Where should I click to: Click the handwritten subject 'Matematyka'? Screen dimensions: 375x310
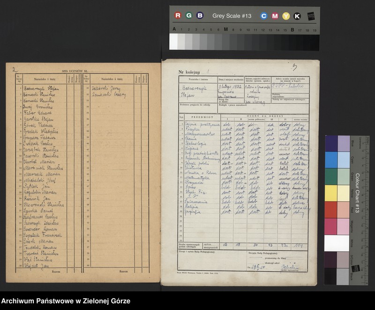point(197,178)
